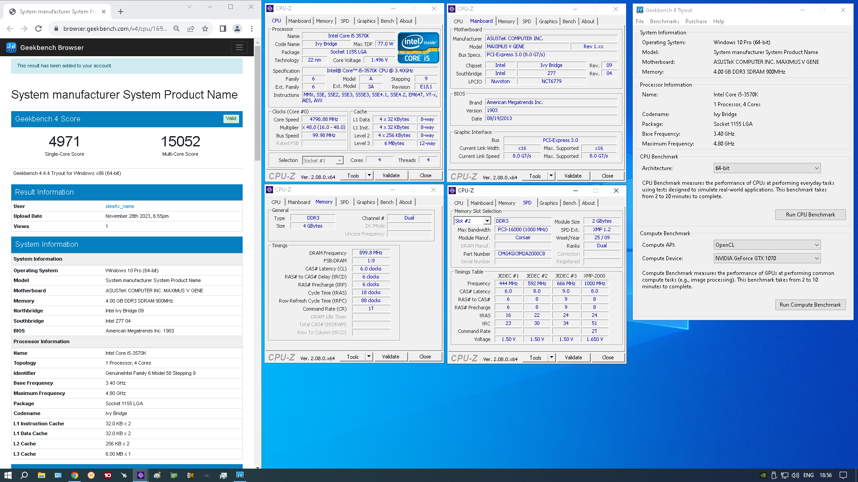
Task: Open the Architecture 64-bit dropdown
Action: tap(767, 168)
